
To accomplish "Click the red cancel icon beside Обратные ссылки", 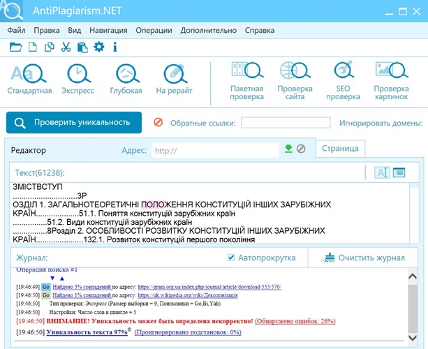I will [x=158, y=122].
